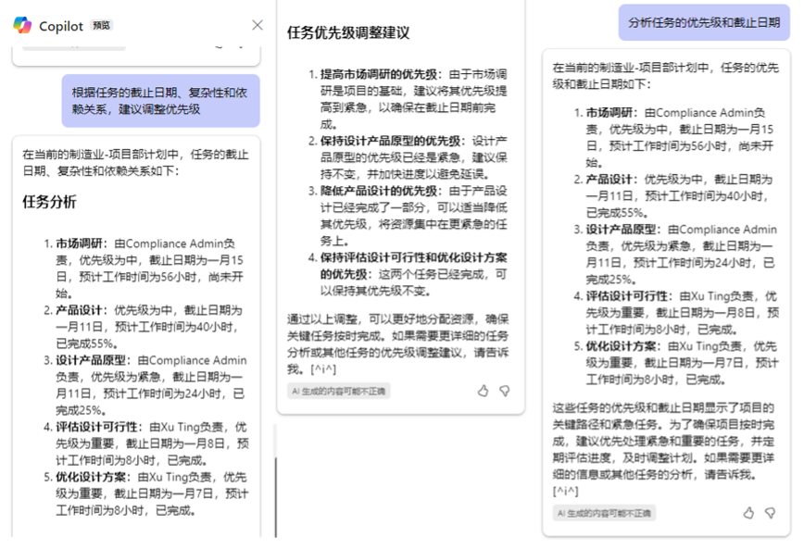Thumbs up the 任务优先级调整建议 response
804x549 pixels.
click(483, 391)
